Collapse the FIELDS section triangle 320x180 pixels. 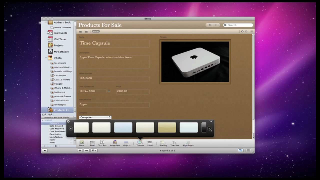point(43,120)
